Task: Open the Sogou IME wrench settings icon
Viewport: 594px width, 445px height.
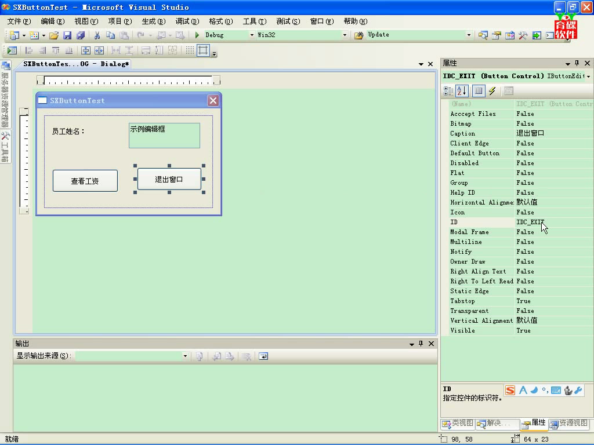Action: 578,391
